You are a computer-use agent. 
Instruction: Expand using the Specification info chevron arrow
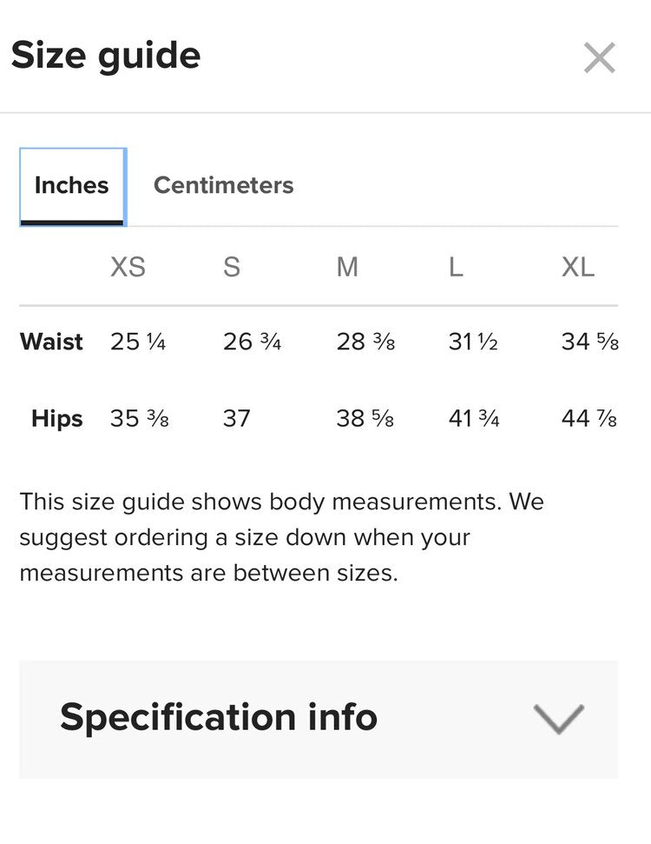(x=558, y=719)
